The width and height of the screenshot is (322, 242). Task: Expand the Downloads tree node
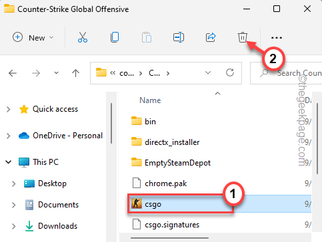(14, 226)
